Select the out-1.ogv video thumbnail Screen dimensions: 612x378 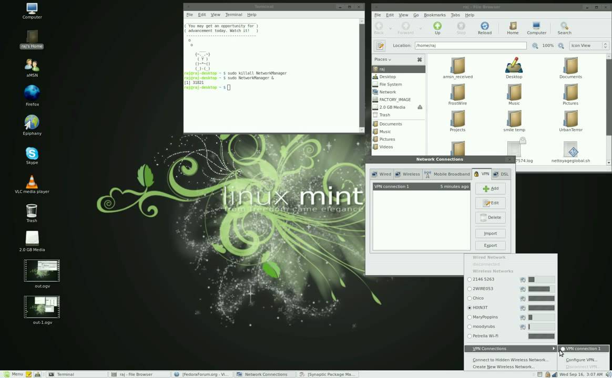click(42, 307)
